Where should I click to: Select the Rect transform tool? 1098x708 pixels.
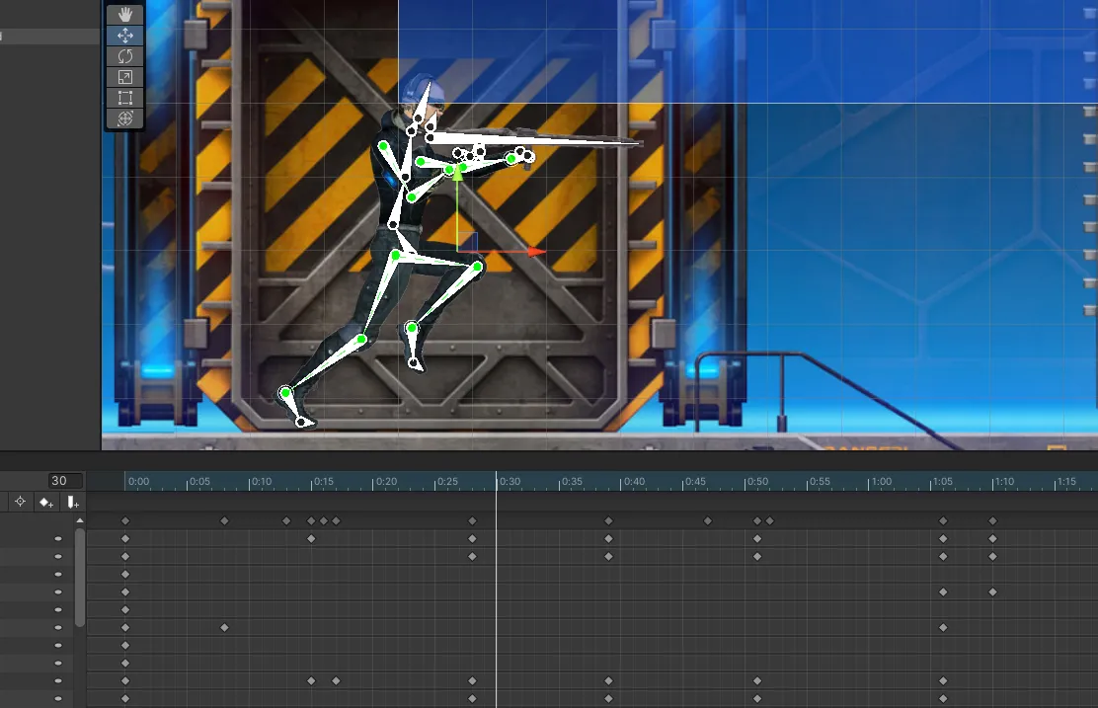point(125,98)
